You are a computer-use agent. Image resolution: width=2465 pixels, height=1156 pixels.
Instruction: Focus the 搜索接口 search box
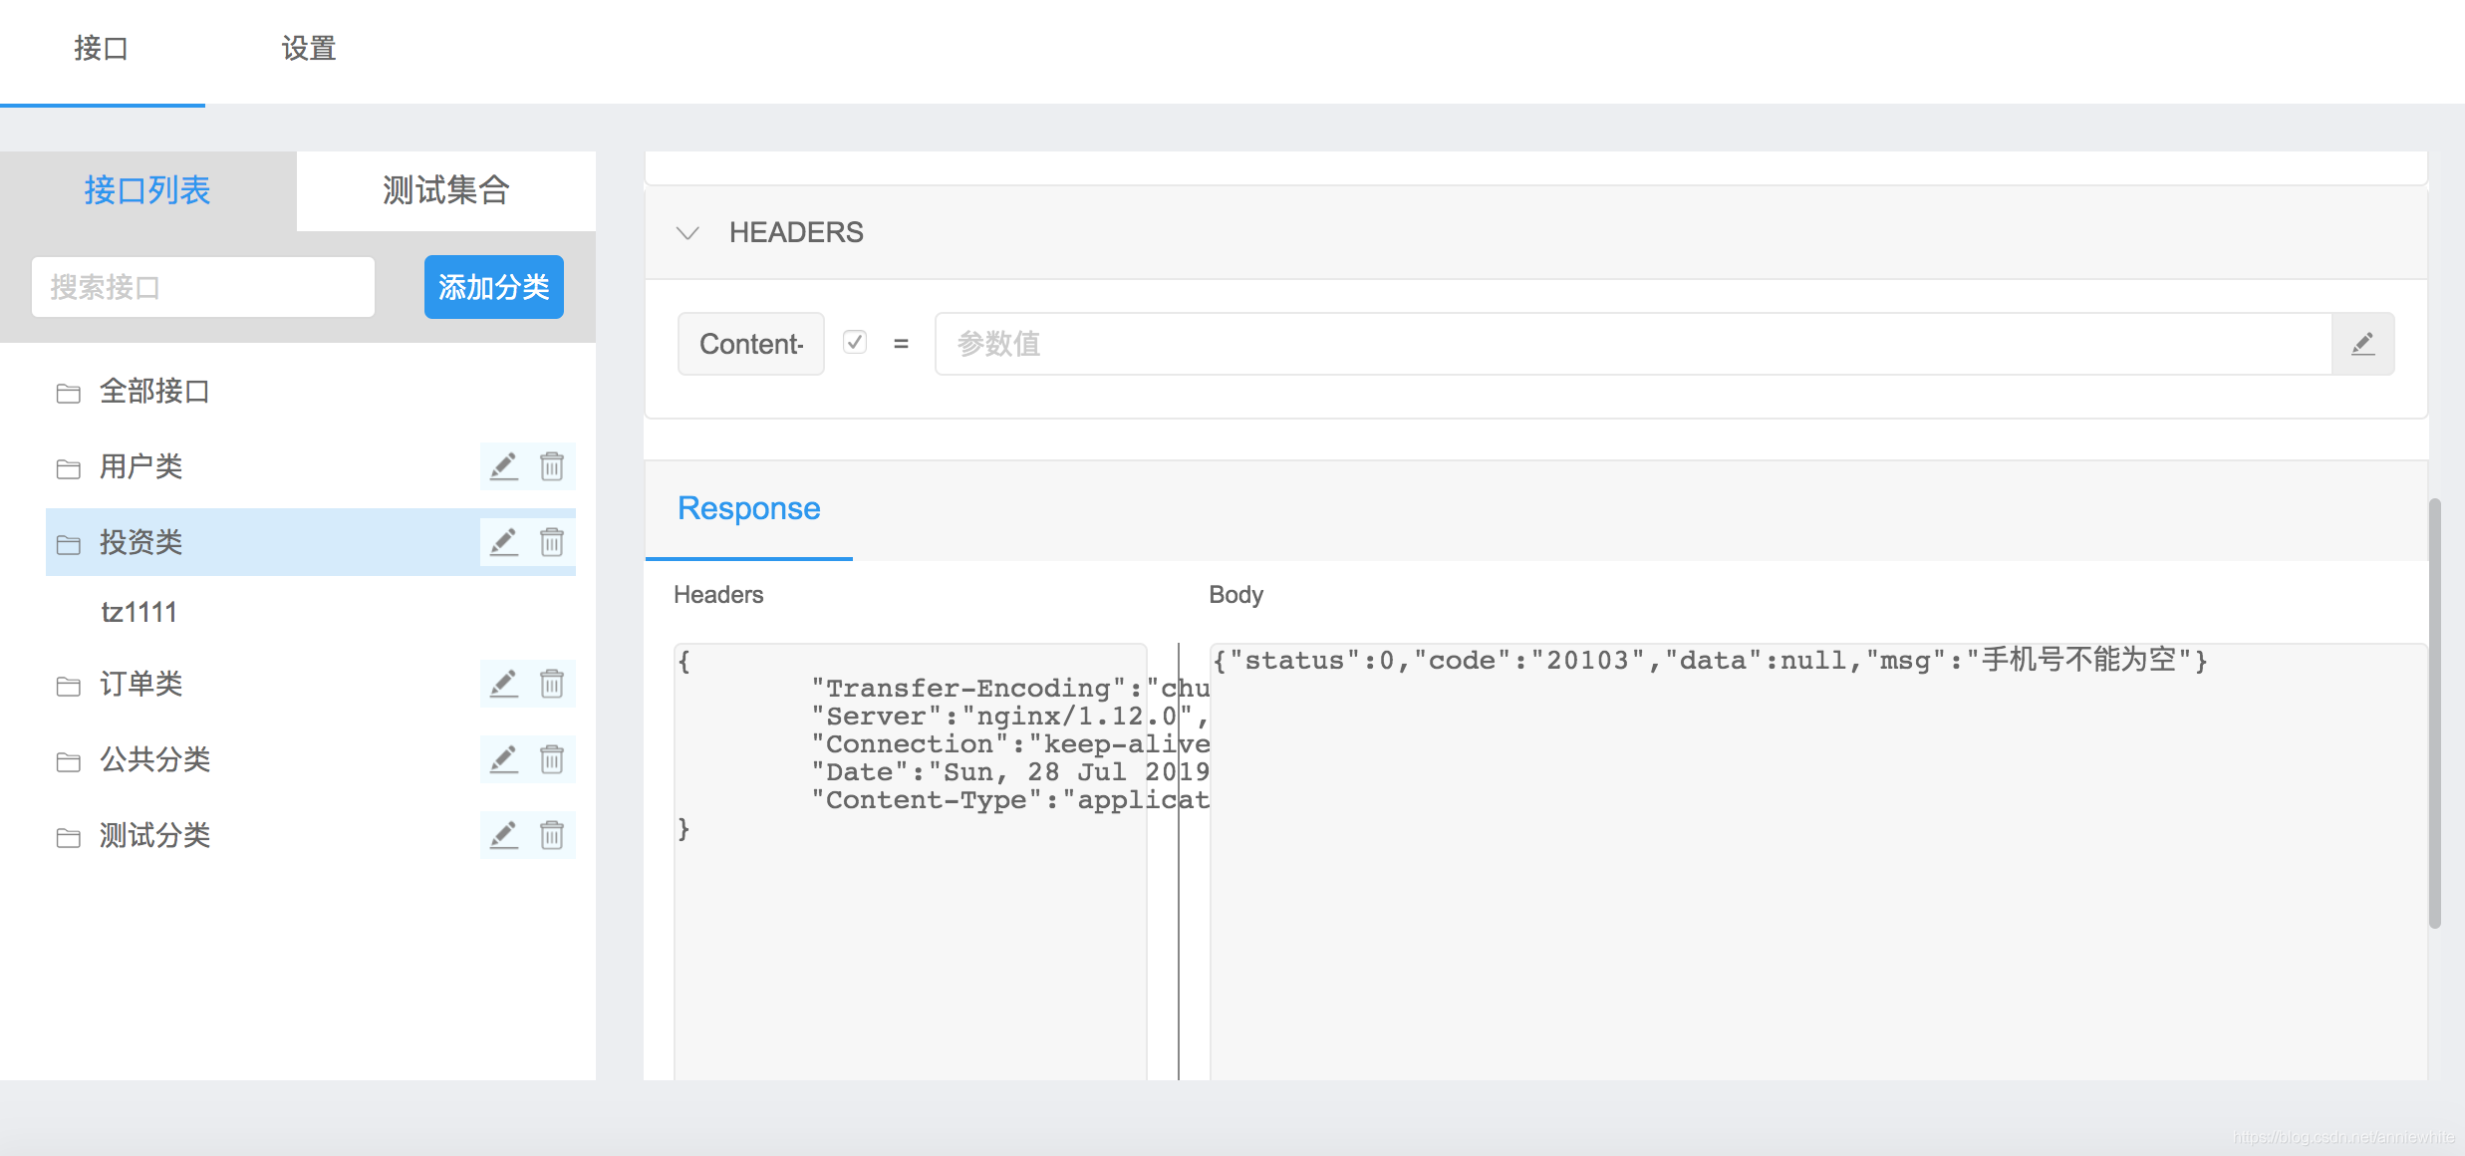coord(203,287)
